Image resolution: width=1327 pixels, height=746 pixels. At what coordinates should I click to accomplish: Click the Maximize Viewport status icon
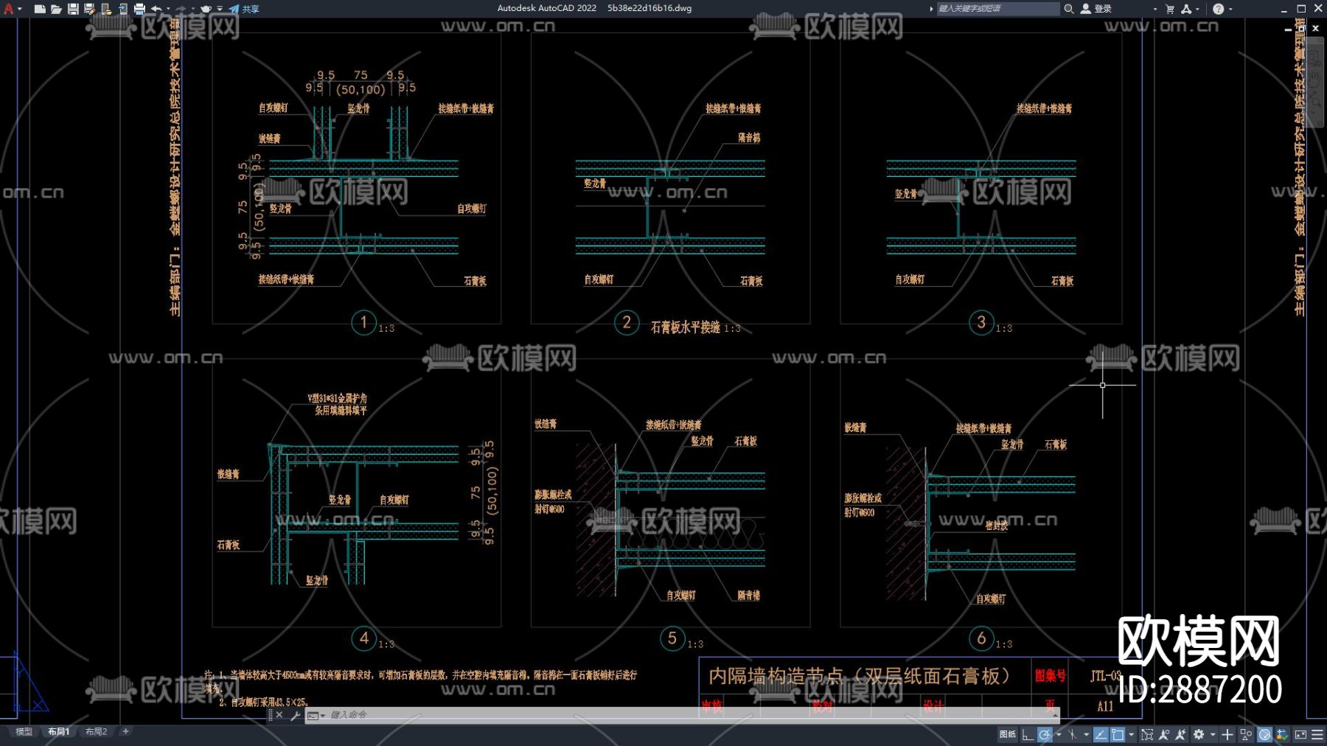click(x=1147, y=734)
